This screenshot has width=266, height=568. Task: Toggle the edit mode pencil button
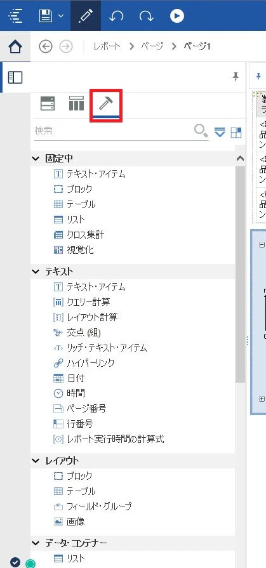(x=87, y=16)
